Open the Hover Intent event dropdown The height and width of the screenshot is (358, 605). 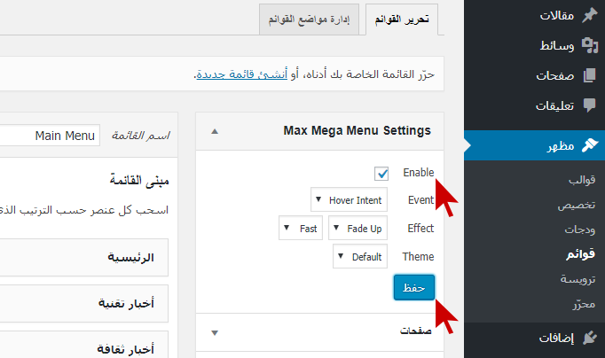pyautogui.click(x=349, y=199)
